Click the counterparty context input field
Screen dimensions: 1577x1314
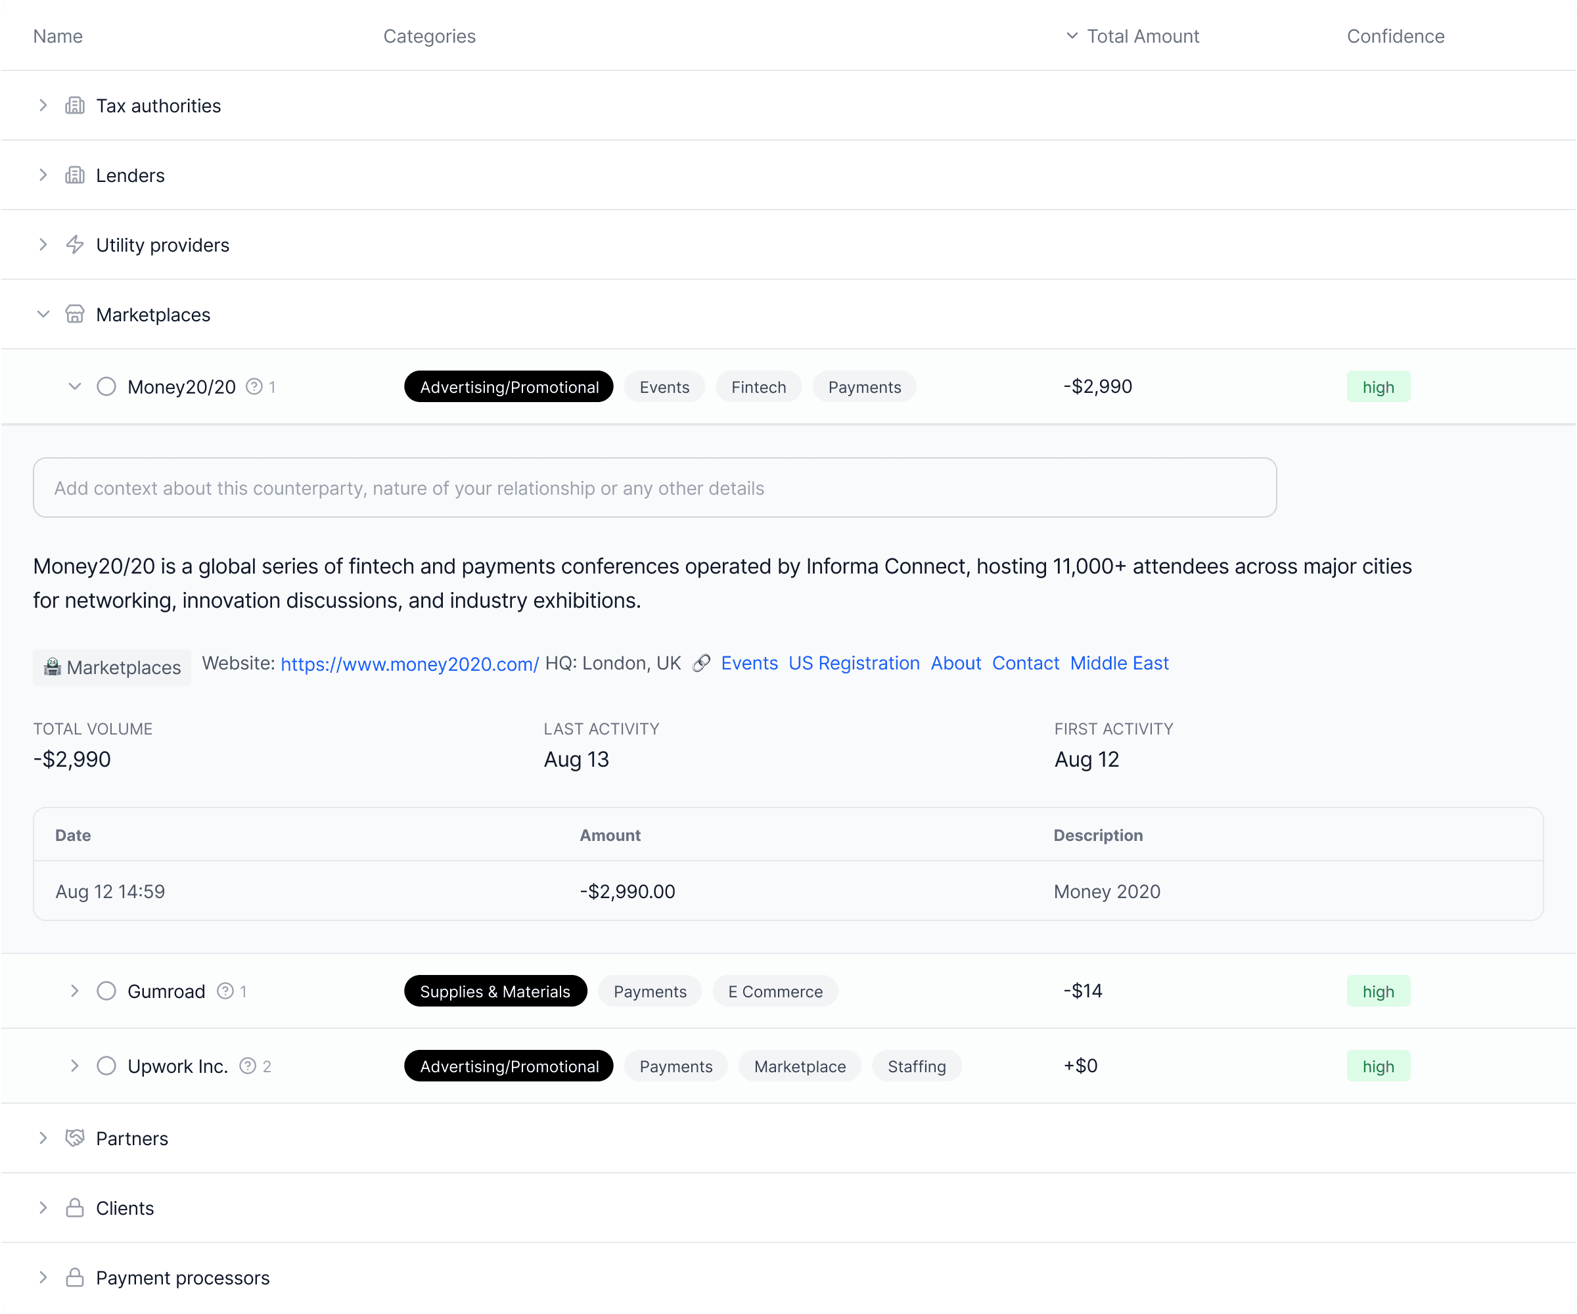click(653, 487)
